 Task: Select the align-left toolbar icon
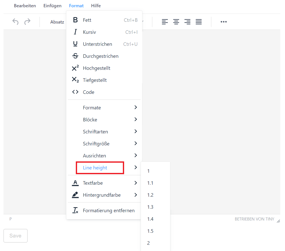click(165, 22)
